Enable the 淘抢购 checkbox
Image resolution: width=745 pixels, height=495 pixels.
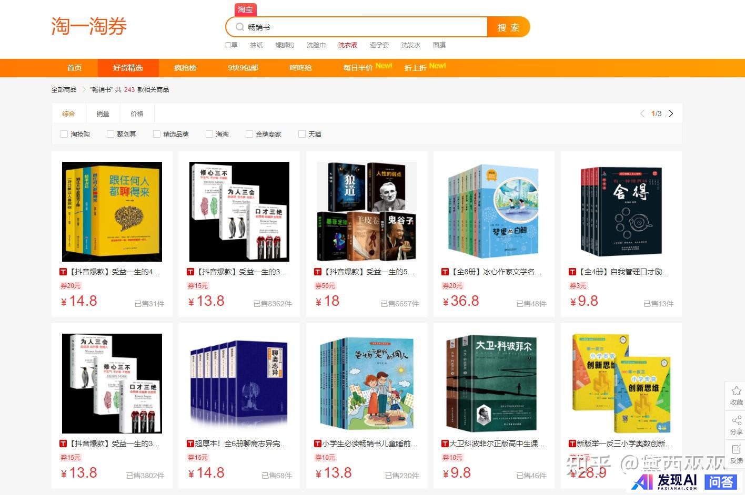(x=64, y=134)
